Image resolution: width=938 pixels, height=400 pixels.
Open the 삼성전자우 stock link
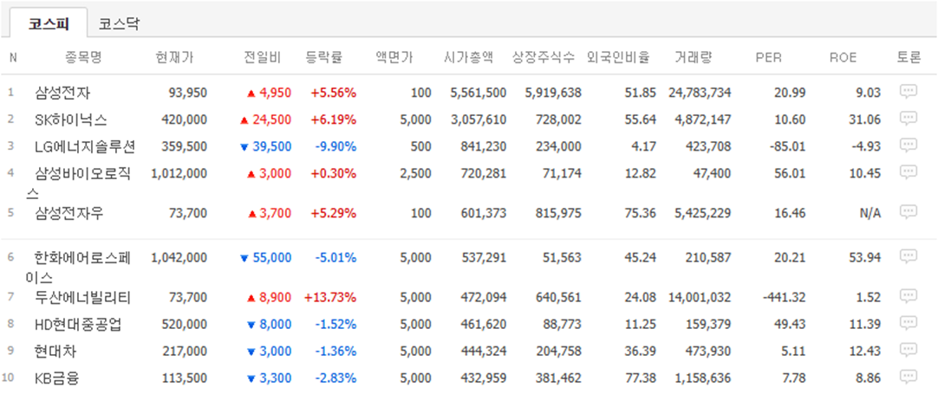[69, 213]
